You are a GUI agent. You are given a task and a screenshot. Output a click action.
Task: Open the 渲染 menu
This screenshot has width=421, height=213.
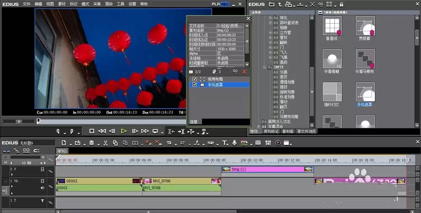tap(109, 4)
